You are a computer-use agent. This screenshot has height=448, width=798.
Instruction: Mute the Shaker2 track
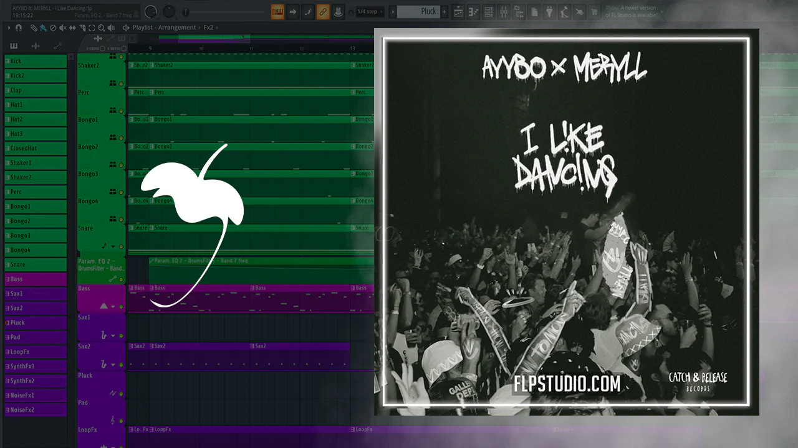click(121, 83)
